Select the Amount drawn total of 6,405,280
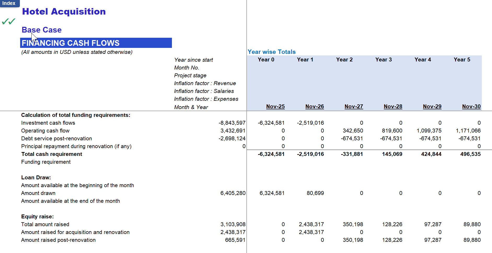 [233, 193]
